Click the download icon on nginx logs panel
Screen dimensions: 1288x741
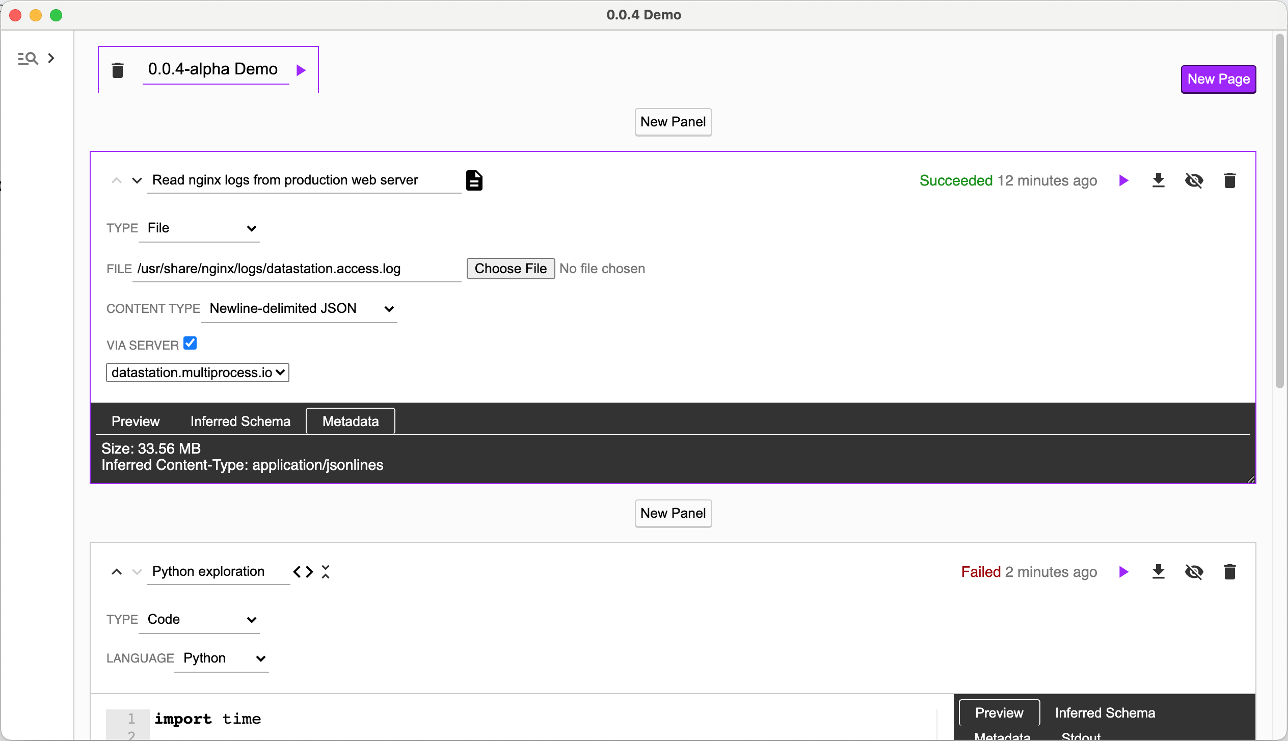(x=1159, y=180)
